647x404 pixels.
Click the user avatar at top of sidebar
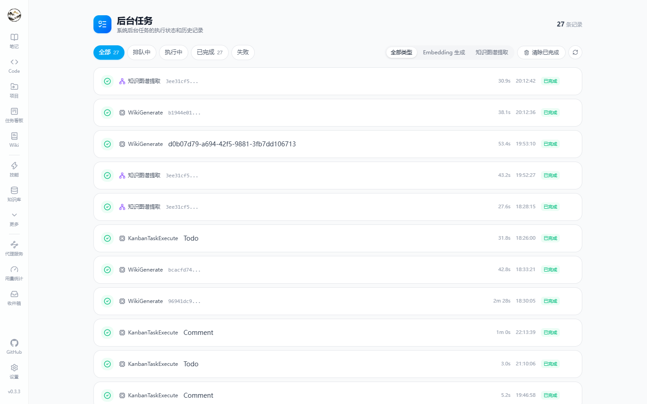[x=14, y=15]
